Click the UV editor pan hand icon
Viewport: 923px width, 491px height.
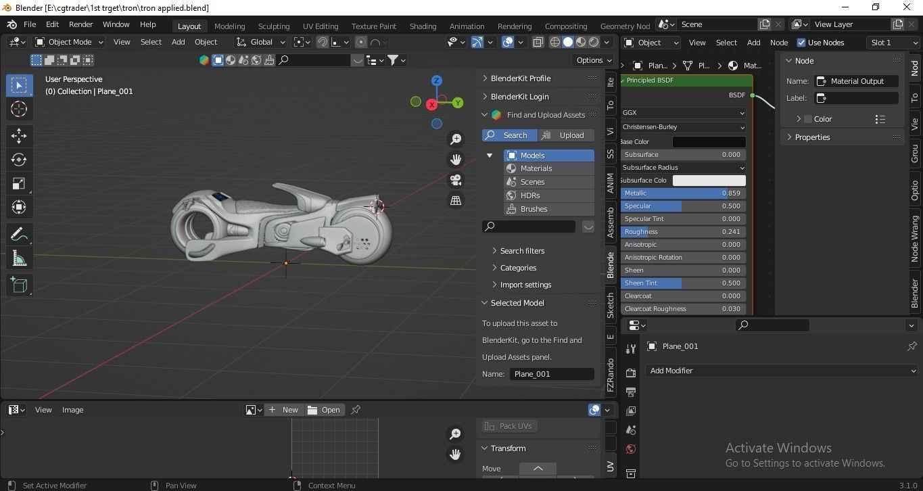click(x=456, y=454)
